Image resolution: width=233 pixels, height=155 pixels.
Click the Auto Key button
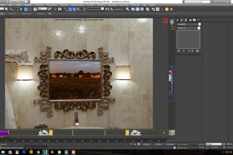pyautogui.click(x=201, y=144)
